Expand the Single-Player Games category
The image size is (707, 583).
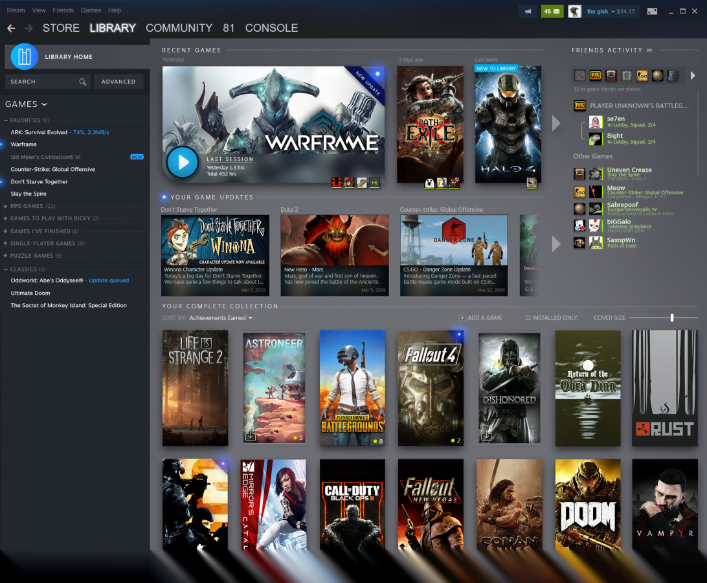(x=5, y=244)
